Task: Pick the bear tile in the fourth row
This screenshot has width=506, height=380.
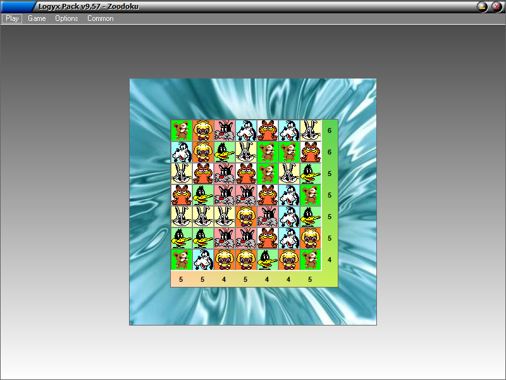Action: 311,195
